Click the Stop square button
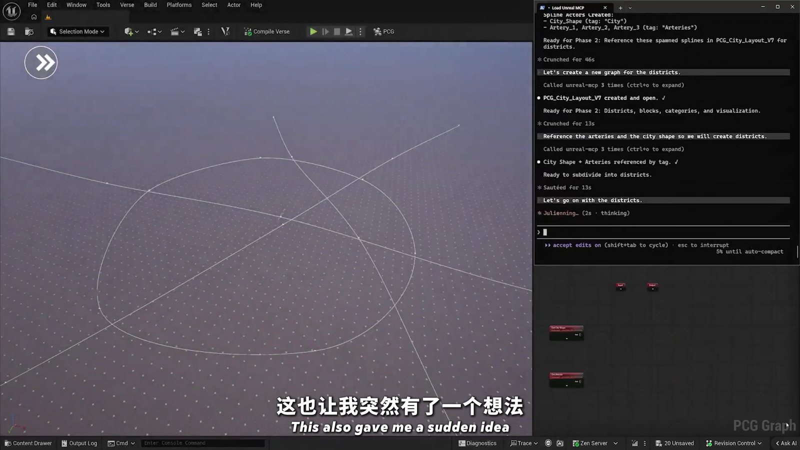The width and height of the screenshot is (800, 450). click(x=337, y=31)
